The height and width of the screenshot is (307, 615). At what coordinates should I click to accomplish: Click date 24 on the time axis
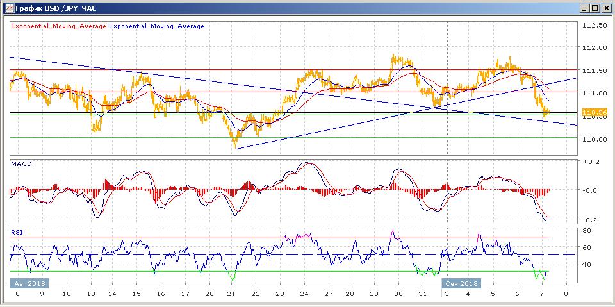point(304,294)
